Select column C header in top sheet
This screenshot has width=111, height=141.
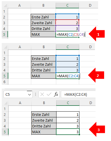(x=67, y=5)
